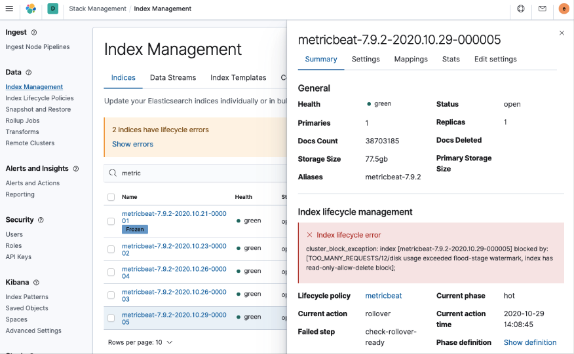Open Users under Security
Viewport: 574px width, 354px height.
14,234
